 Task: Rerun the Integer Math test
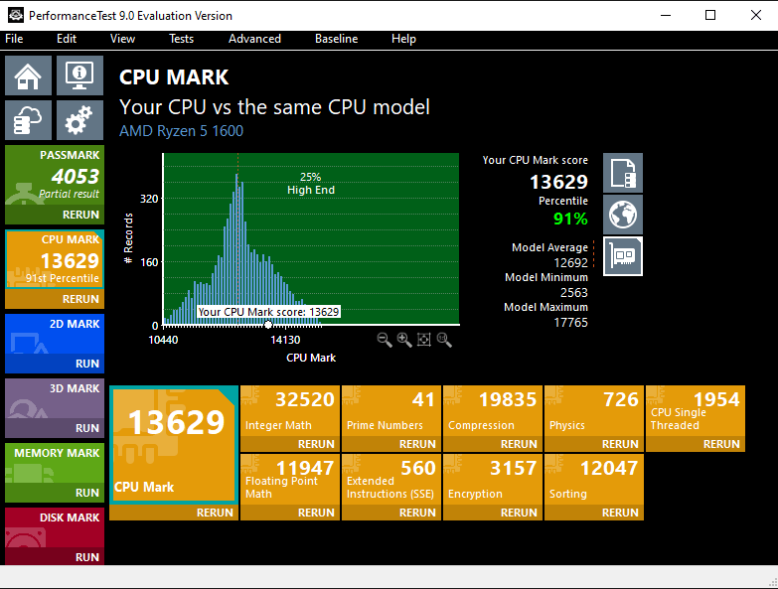tap(290, 444)
